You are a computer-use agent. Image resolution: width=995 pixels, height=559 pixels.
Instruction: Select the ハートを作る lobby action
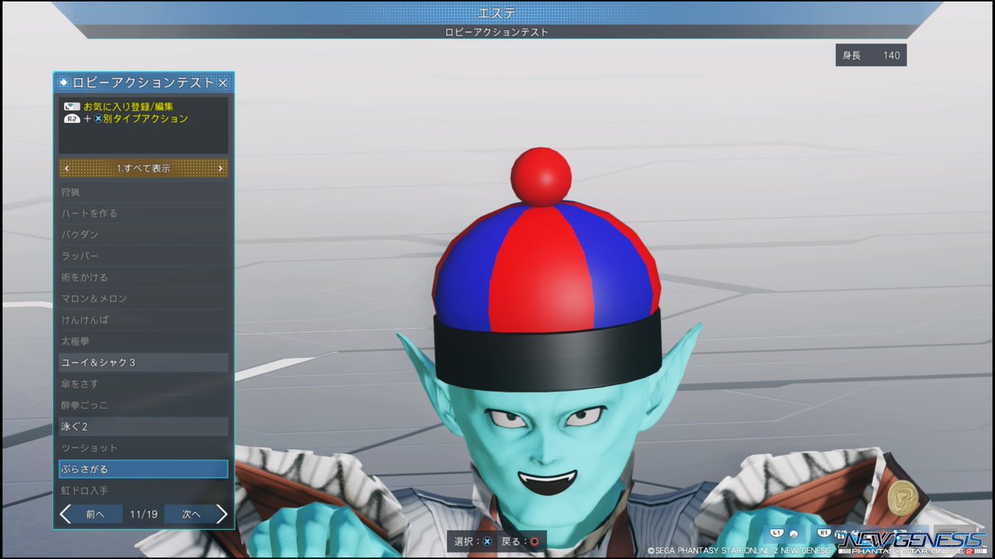tap(143, 214)
